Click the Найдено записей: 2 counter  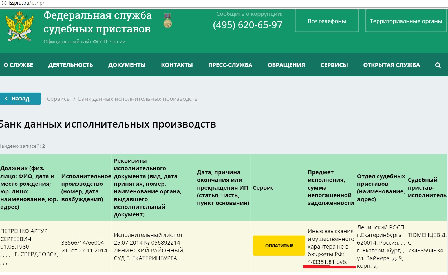point(22,146)
